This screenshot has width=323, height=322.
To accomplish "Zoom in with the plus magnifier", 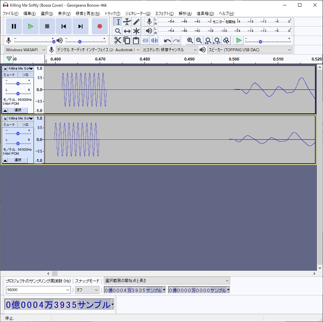I will coord(190,40).
